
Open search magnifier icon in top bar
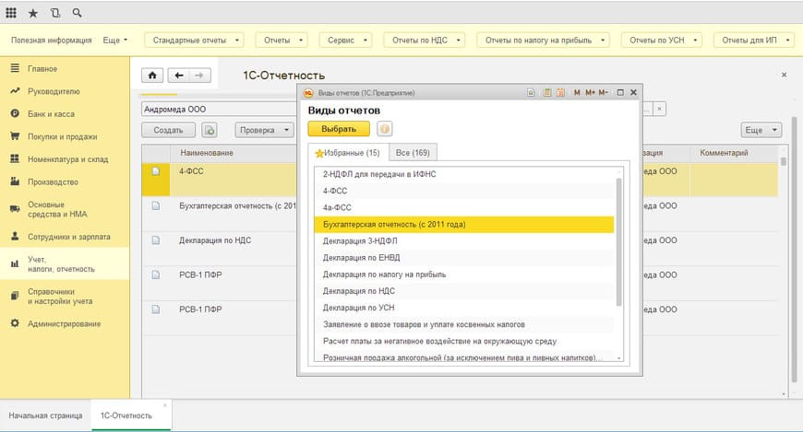[x=77, y=13]
